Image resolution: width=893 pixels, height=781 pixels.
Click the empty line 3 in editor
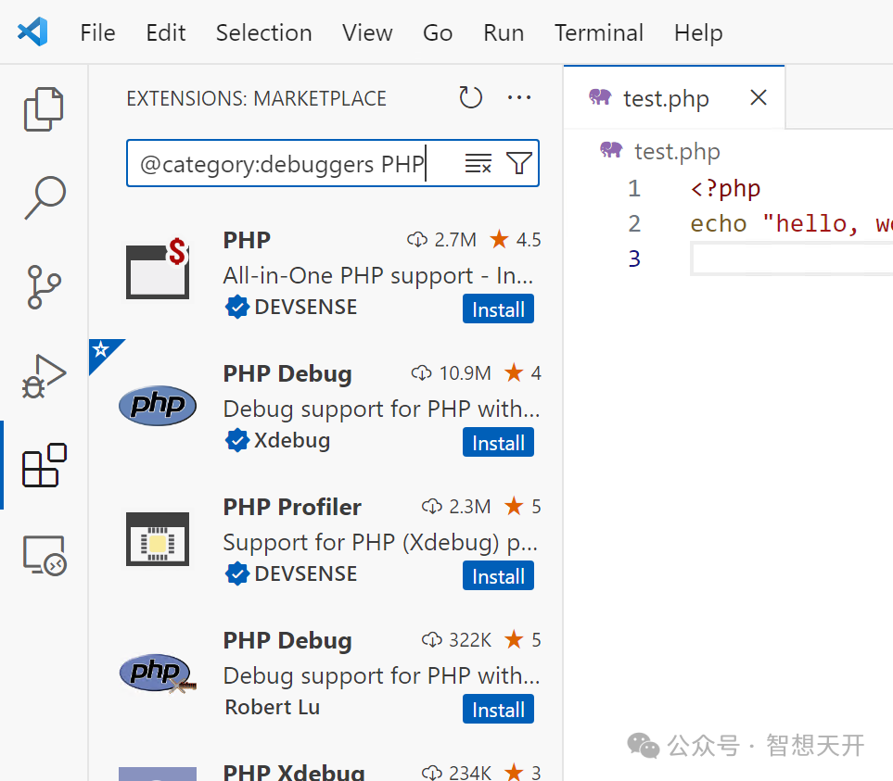point(792,258)
